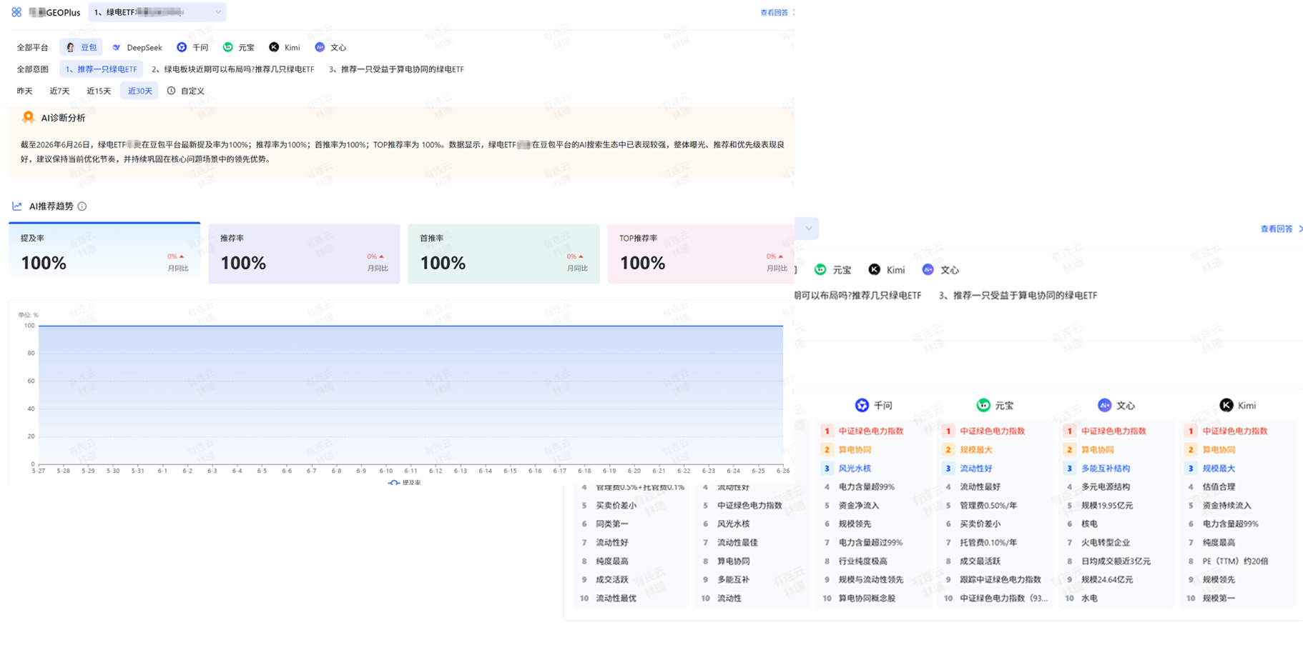
Task: Expand the chevron dropdown in the overlay panel
Action: pos(808,229)
